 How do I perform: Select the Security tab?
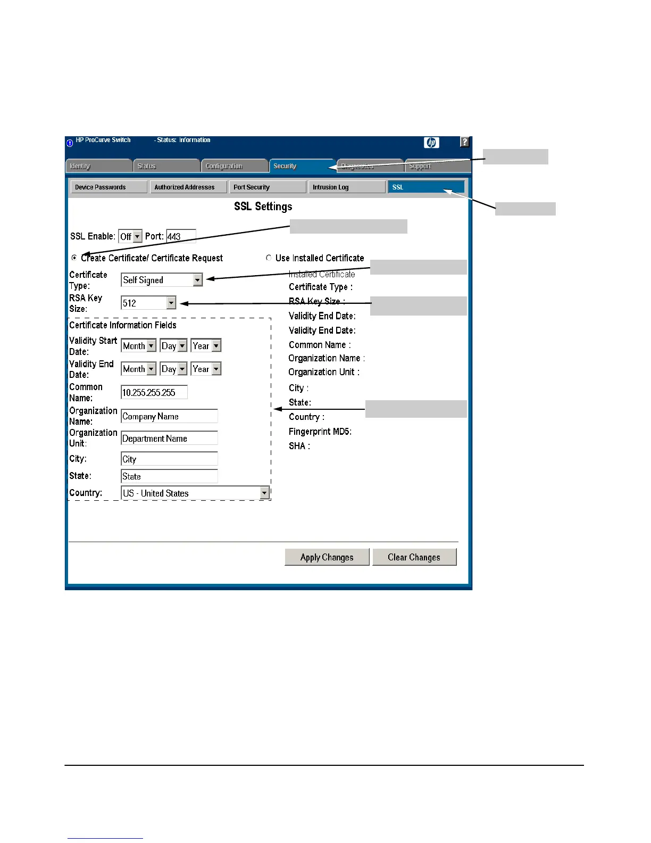[302, 166]
